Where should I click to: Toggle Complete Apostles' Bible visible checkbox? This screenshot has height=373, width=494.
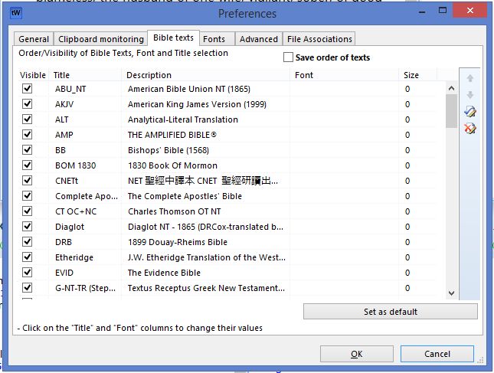tap(27, 195)
